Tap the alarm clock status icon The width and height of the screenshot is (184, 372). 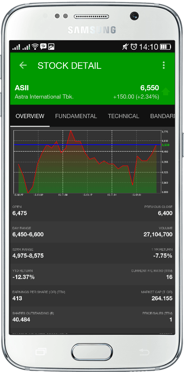pyautogui.click(x=133, y=47)
